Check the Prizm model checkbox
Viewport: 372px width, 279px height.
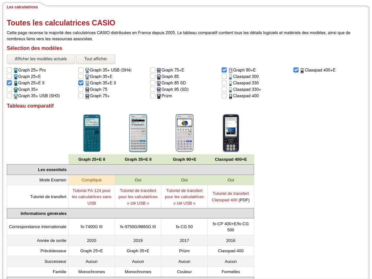tap(153, 96)
